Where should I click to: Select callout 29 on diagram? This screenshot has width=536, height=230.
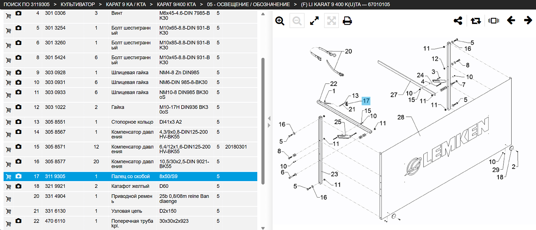tap(496, 169)
